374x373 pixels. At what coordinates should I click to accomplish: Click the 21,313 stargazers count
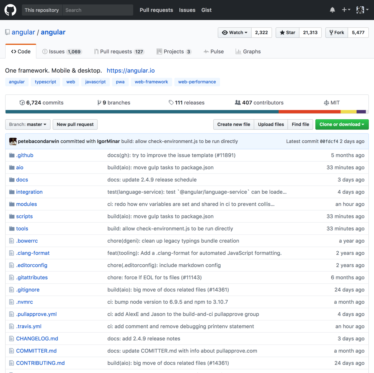coord(310,33)
